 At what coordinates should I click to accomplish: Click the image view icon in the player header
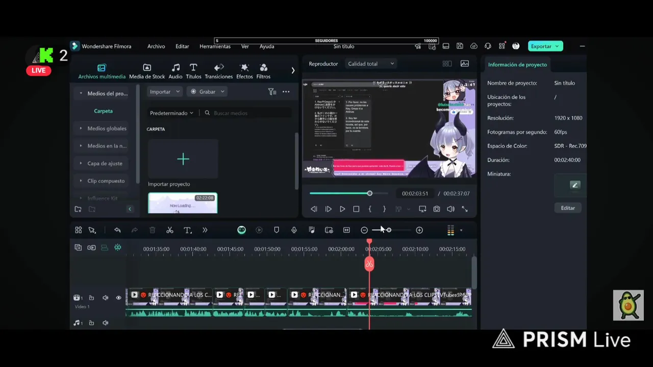465,64
